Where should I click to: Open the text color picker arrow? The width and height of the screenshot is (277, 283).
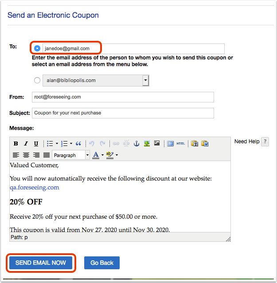[102, 155]
